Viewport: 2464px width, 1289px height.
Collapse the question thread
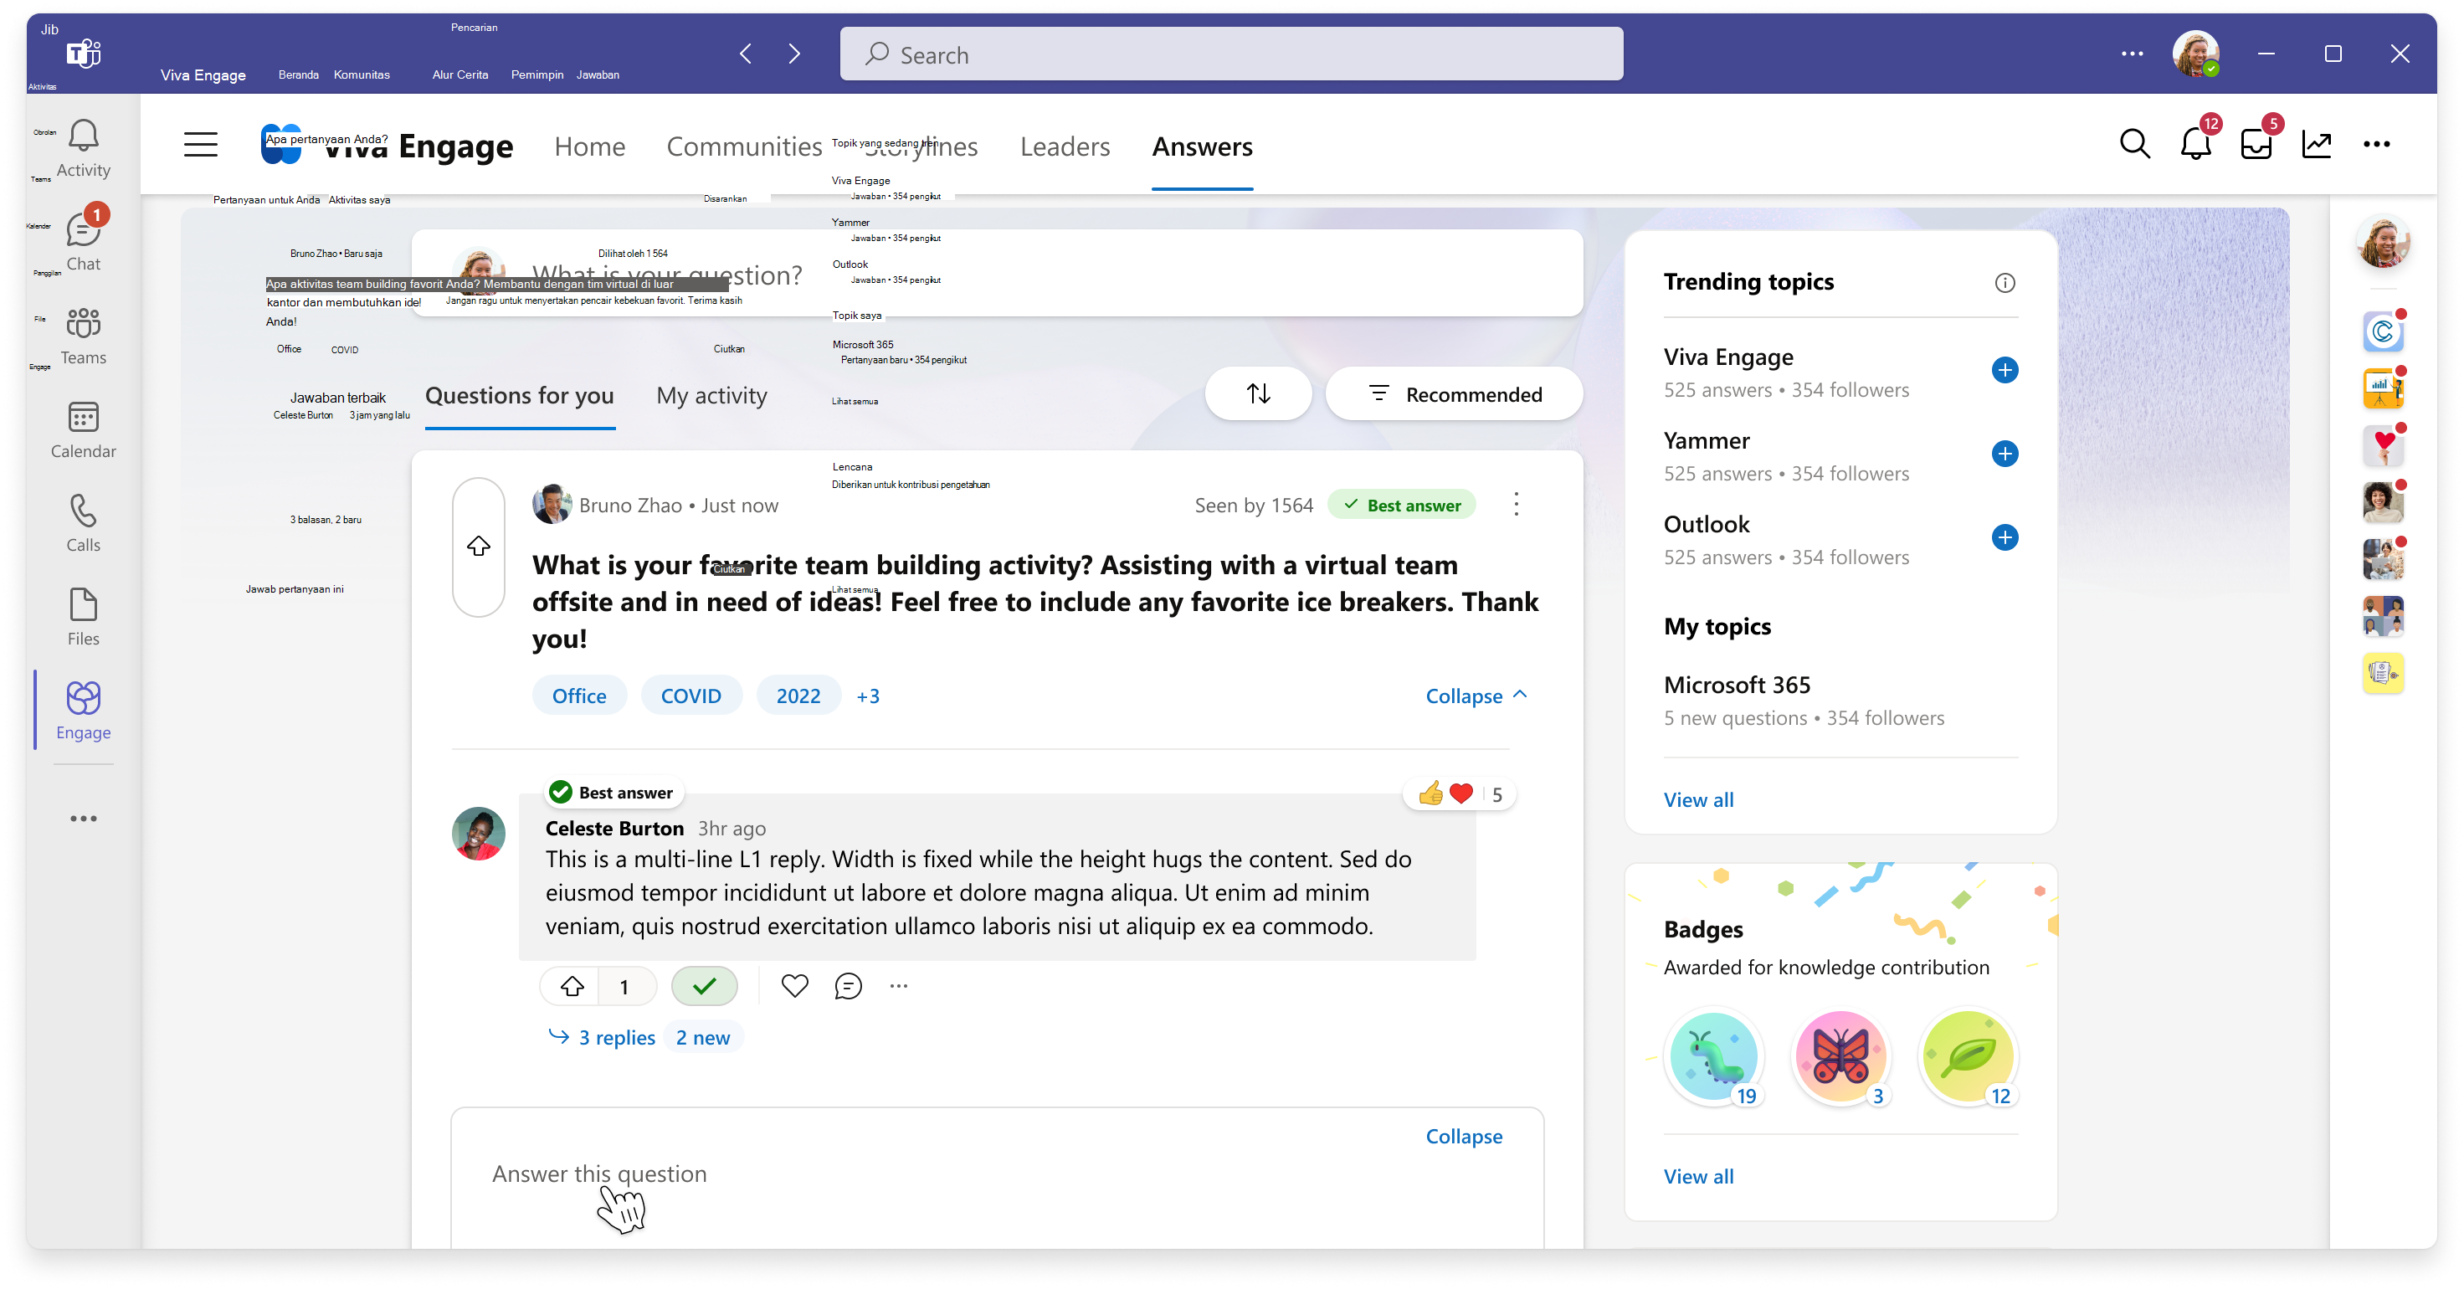tap(1476, 696)
